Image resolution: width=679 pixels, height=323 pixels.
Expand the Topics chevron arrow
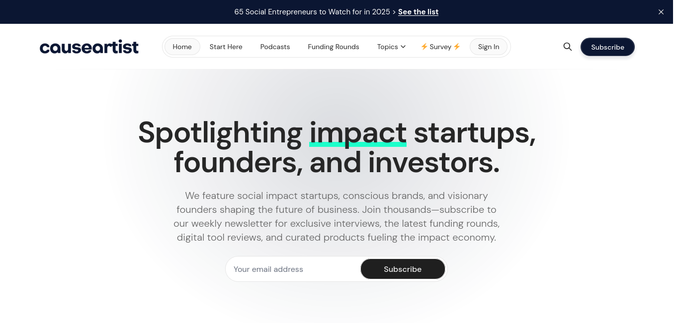point(403,47)
